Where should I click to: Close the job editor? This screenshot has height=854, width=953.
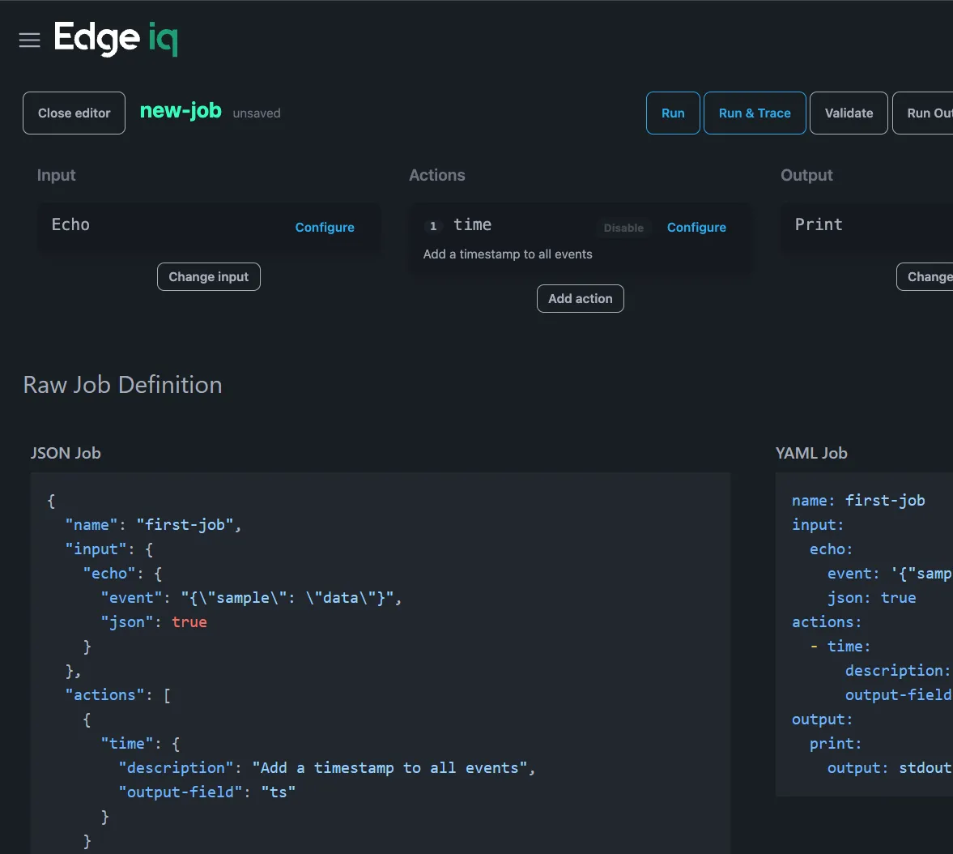coord(74,113)
